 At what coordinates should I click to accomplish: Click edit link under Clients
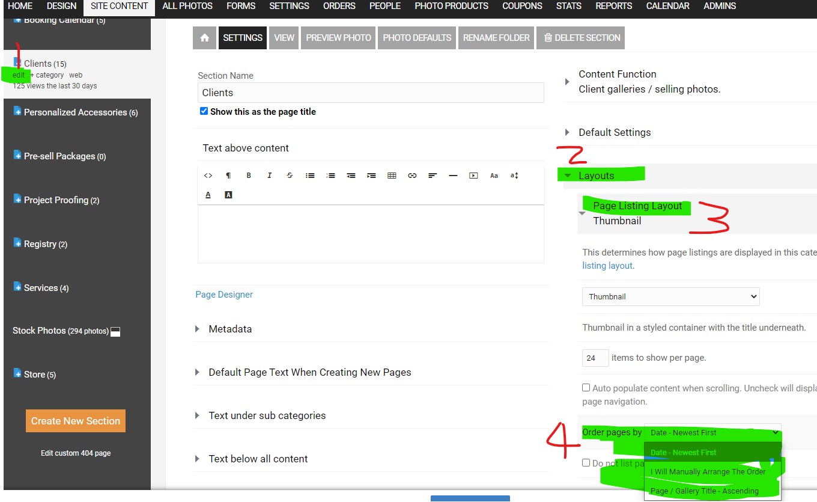tap(19, 75)
